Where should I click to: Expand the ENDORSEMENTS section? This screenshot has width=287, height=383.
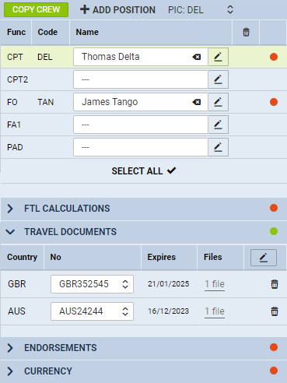click(x=10, y=348)
